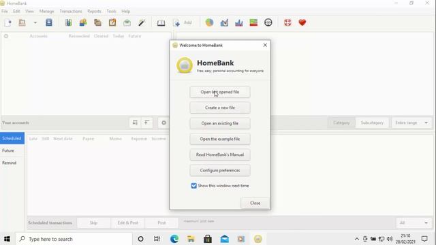Click the red heart Donate icon
Viewport: 436px width, 245px height.
coord(302,22)
